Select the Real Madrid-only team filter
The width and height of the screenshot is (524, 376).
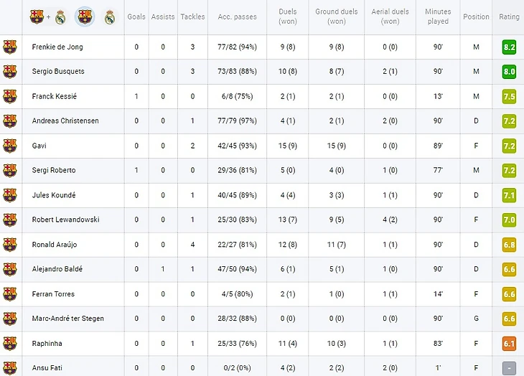(110, 17)
